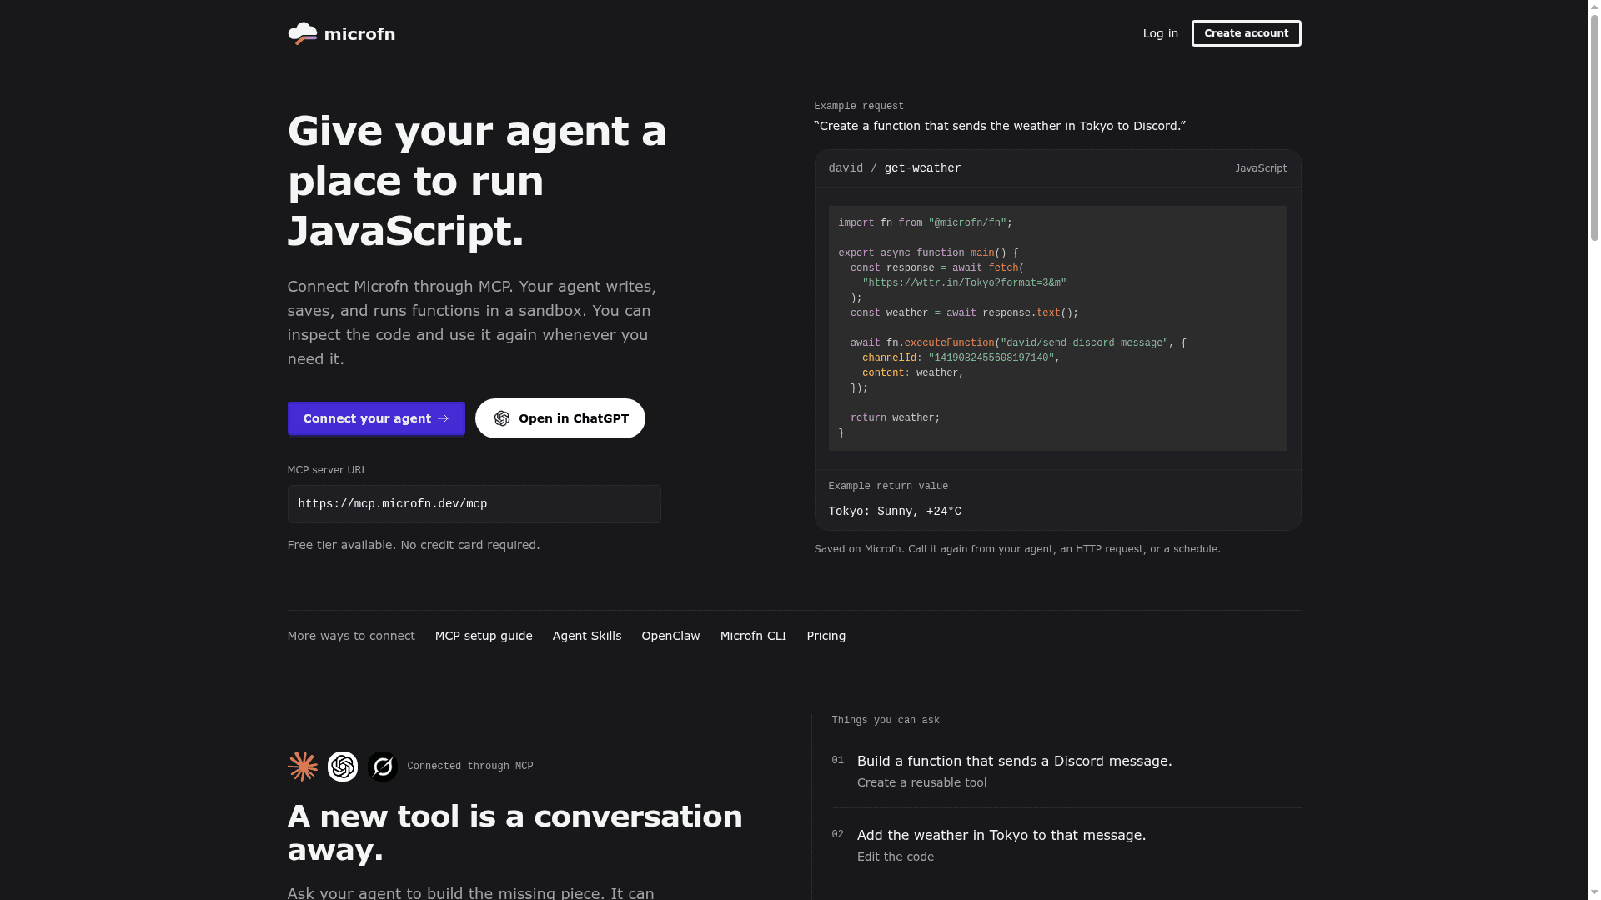
Task: Click the 'microfn' brand name text
Action: pyautogui.click(x=359, y=34)
